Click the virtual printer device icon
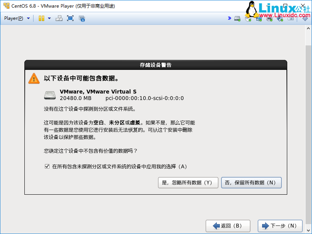 pos(269,18)
